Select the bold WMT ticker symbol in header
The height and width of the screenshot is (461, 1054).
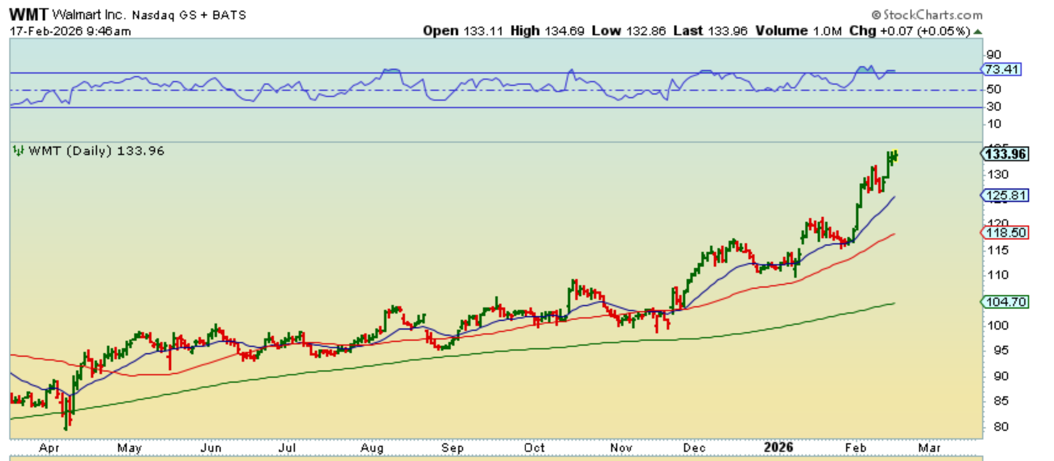coord(28,15)
